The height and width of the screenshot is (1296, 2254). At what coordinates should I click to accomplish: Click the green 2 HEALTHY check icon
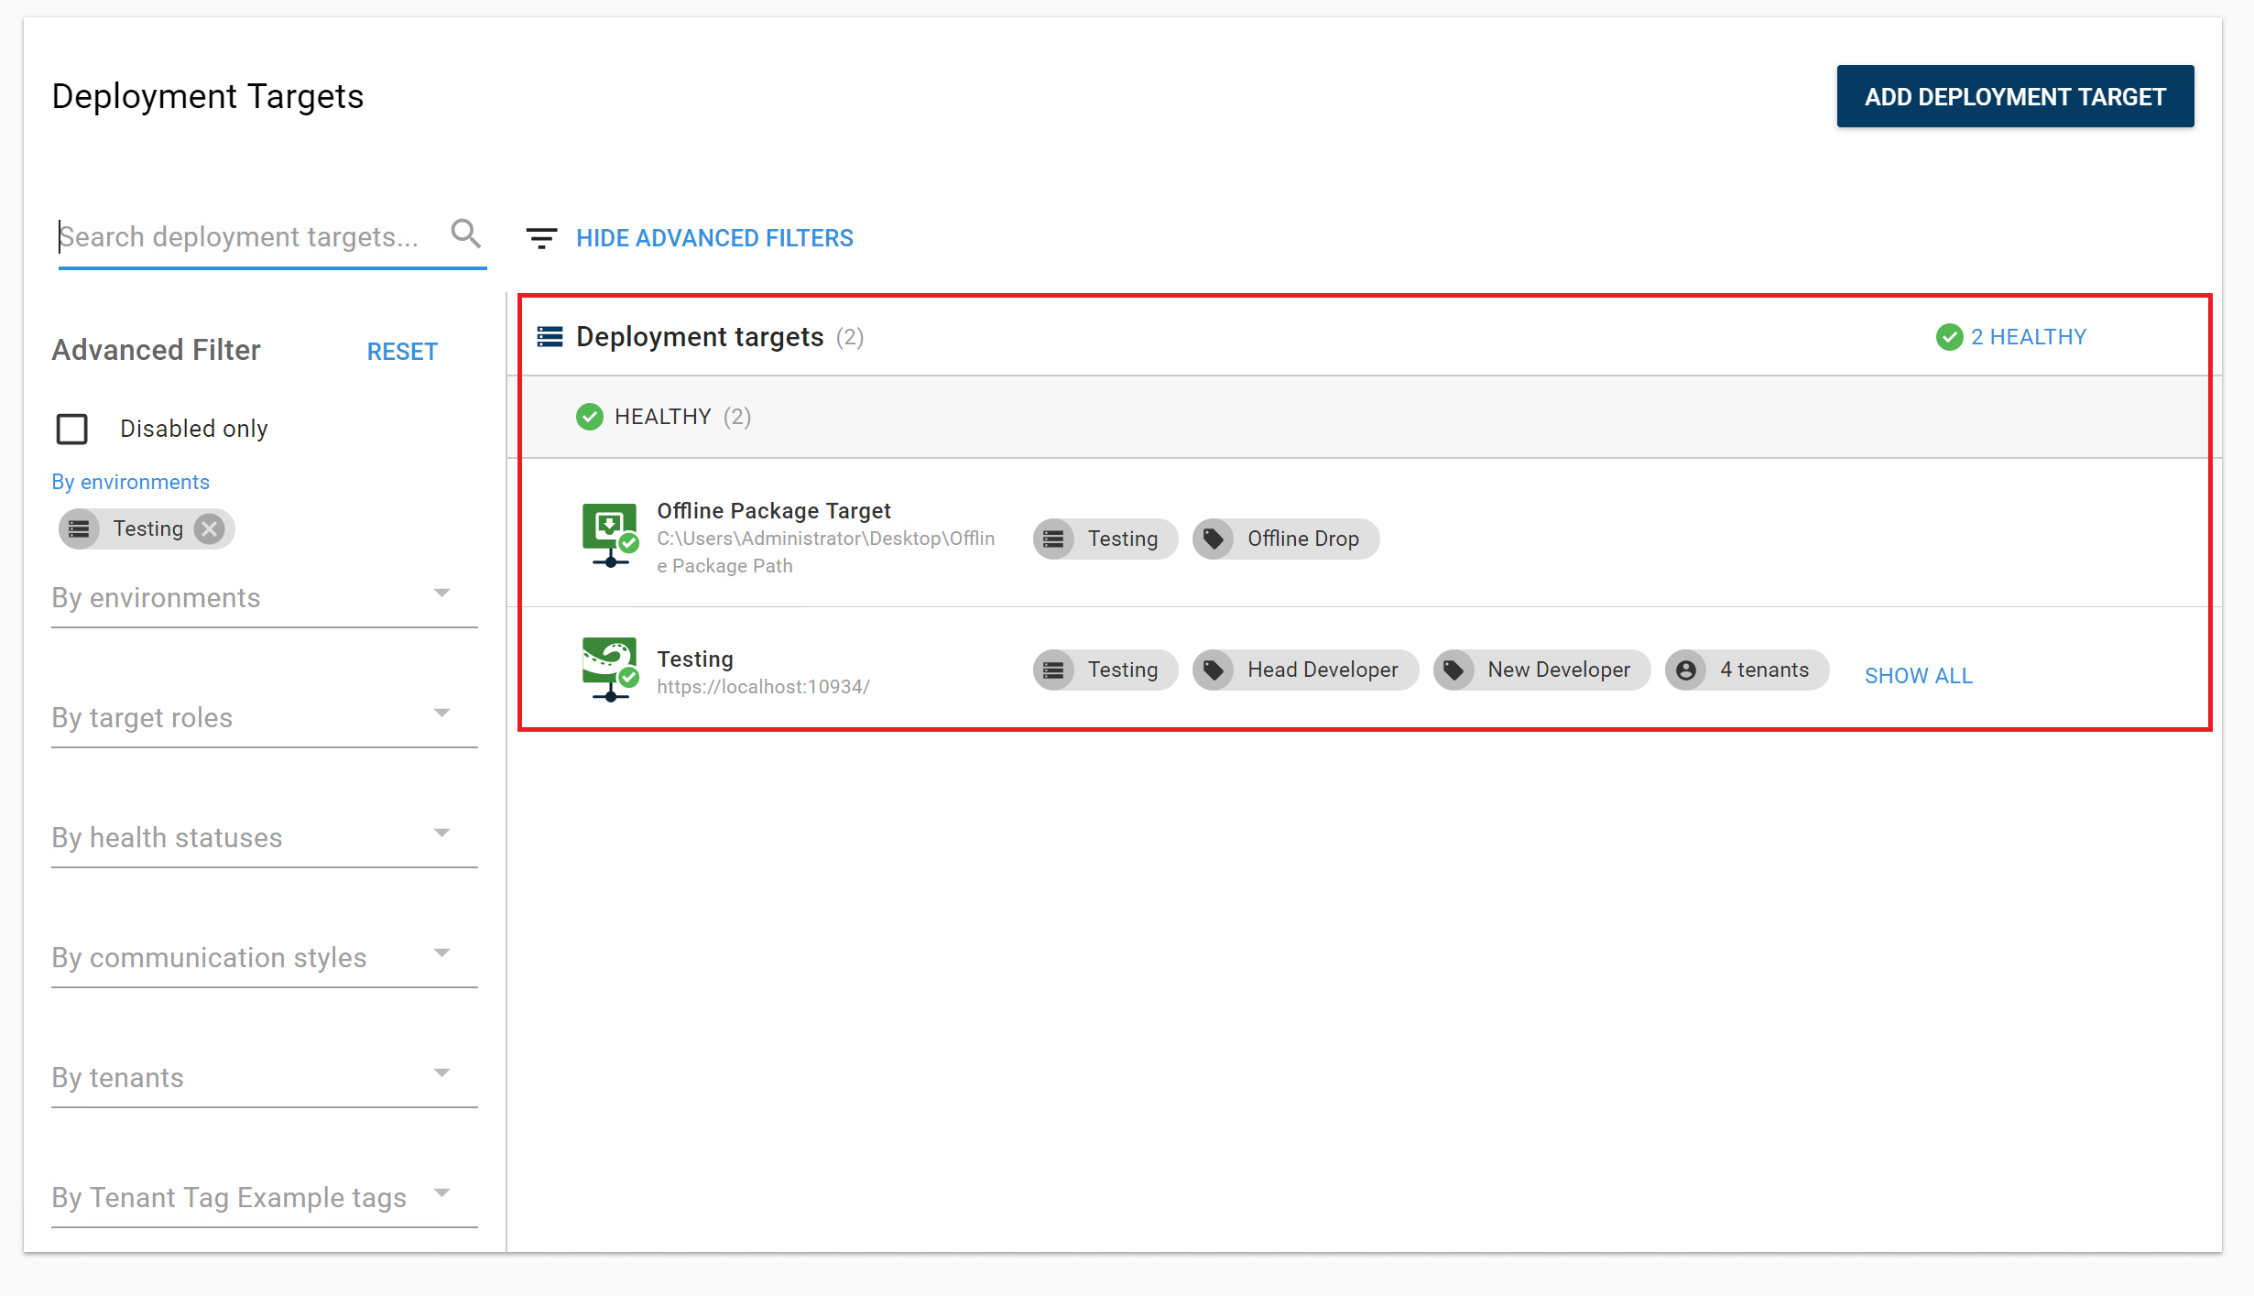[1949, 337]
